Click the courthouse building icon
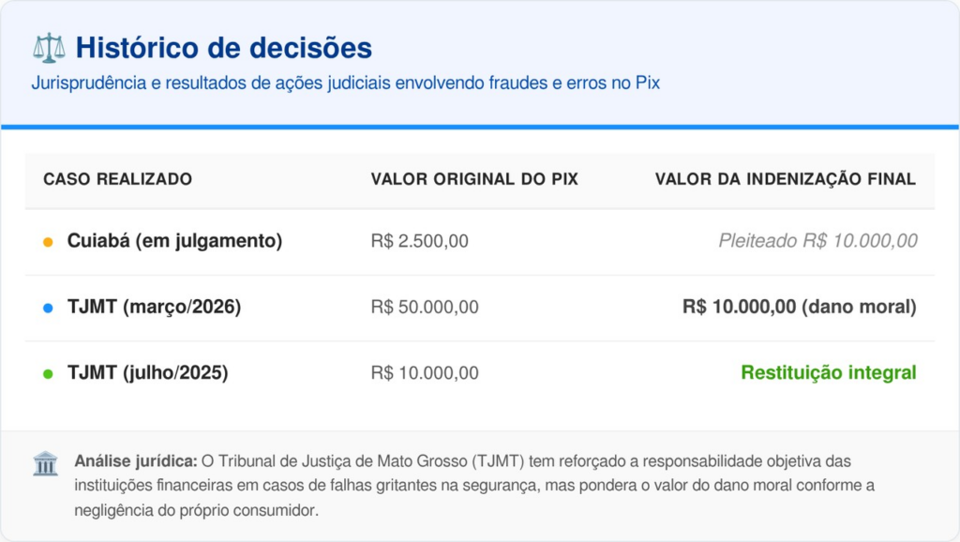 45,463
